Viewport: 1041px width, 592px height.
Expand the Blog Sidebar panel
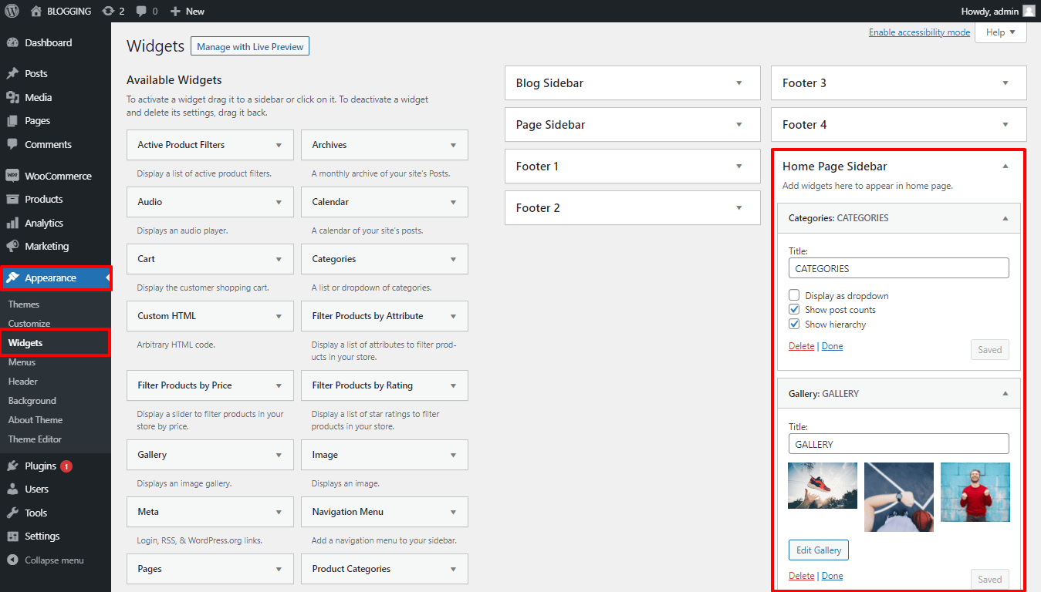click(x=632, y=83)
